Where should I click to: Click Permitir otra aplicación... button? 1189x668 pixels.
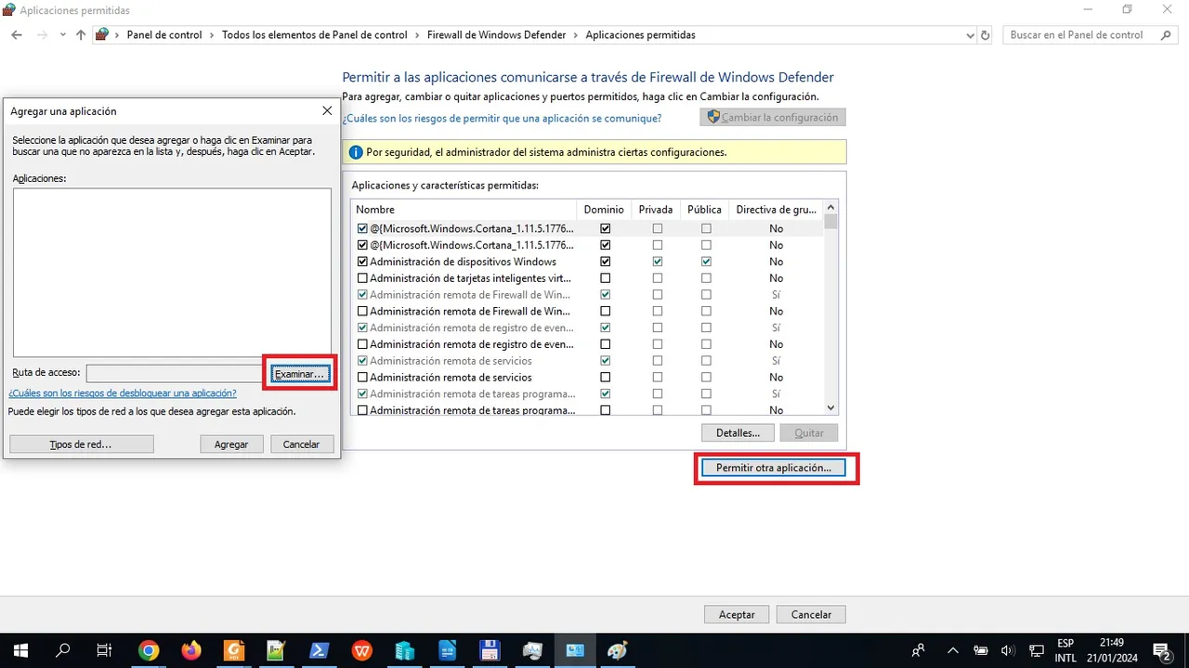pos(773,468)
